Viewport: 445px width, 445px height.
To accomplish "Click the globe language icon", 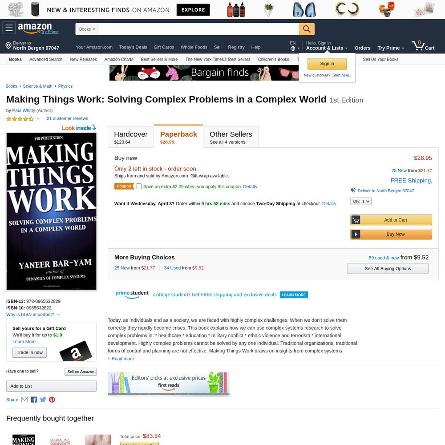I will pyautogui.click(x=293, y=49).
